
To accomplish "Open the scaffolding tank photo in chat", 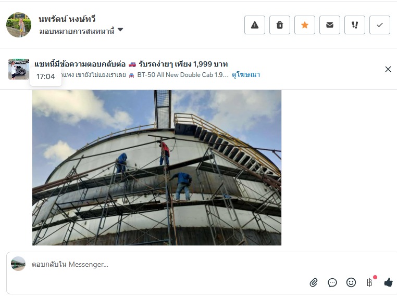I will coord(157,167).
